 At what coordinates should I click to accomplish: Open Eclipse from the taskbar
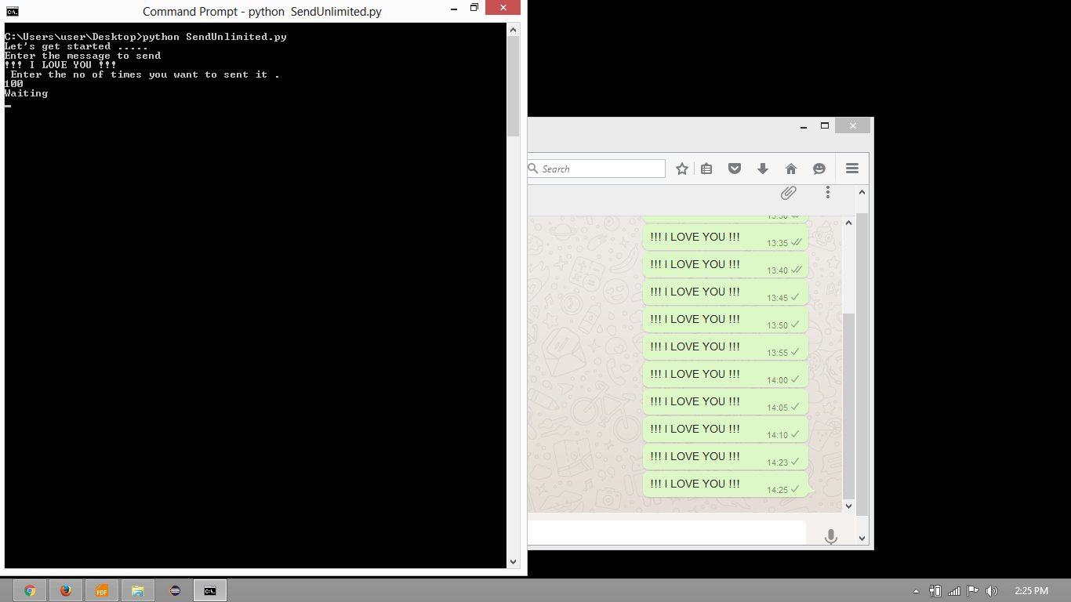tap(174, 591)
